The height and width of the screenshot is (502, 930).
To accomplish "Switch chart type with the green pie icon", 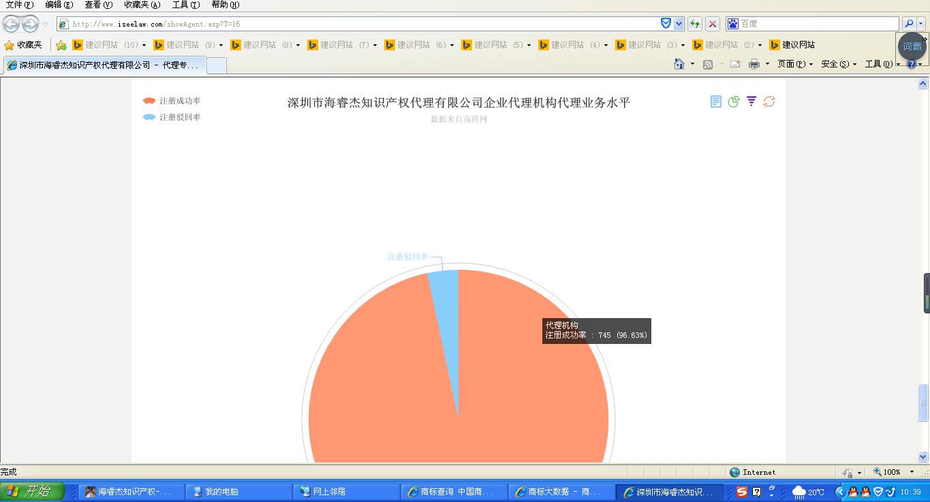I will [734, 101].
